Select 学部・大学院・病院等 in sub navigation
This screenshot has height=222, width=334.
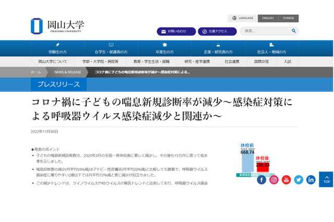coord(100,61)
